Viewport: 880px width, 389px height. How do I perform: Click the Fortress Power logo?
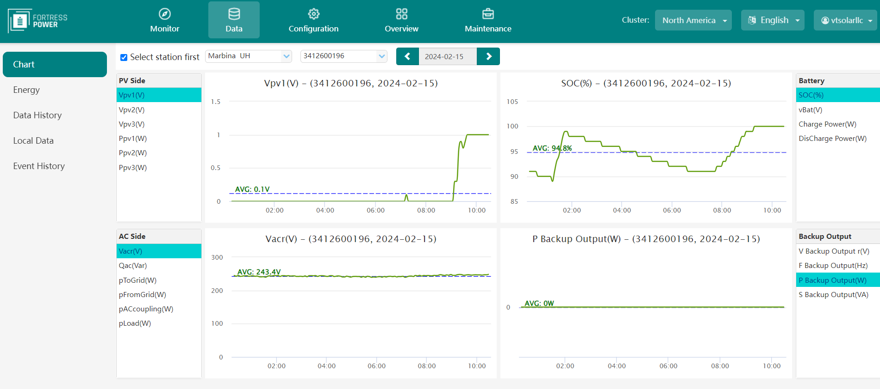pyautogui.click(x=38, y=21)
